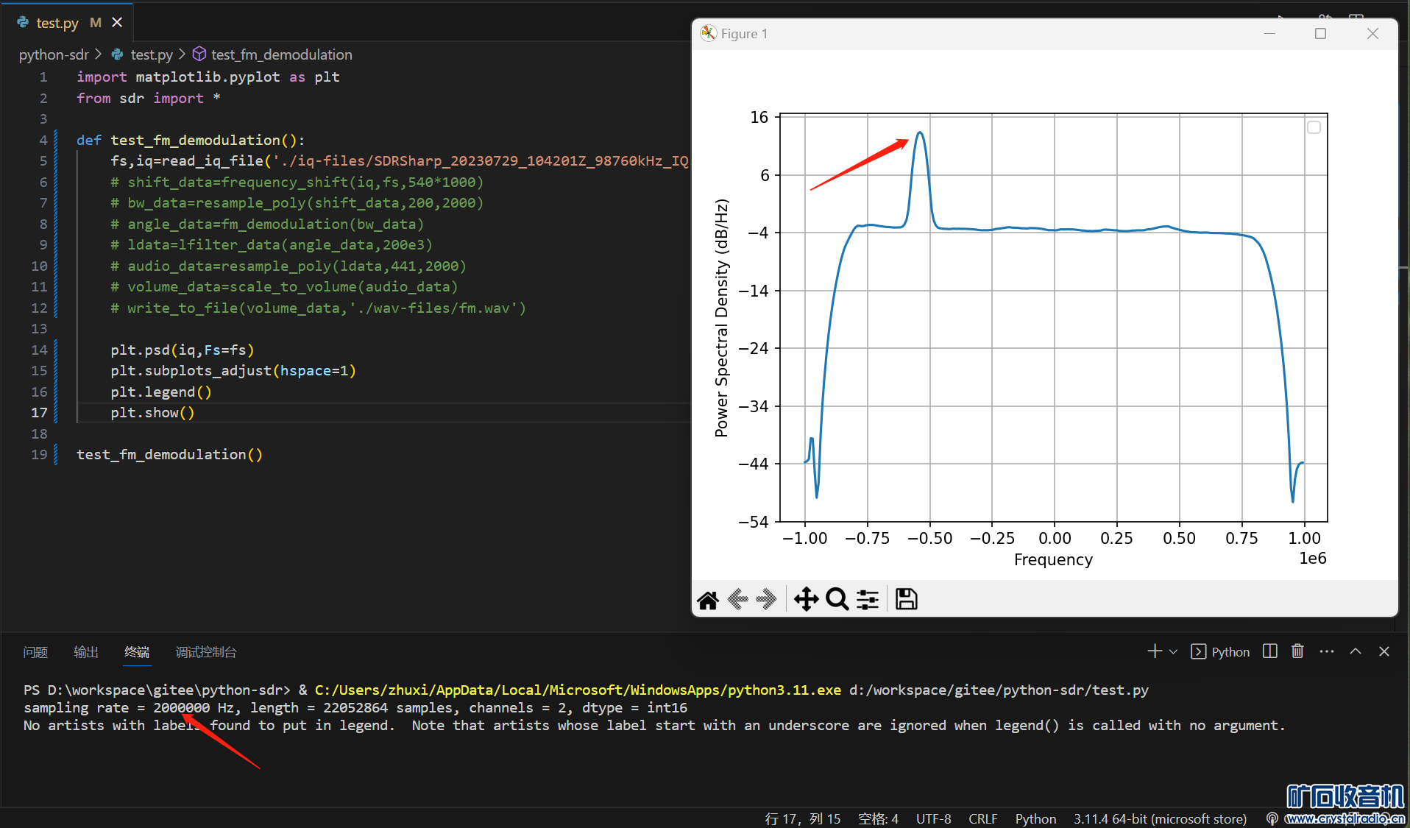Screen dimensions: 1410x828
Task: Click the Home reset view icon
Action: (708, 600)
